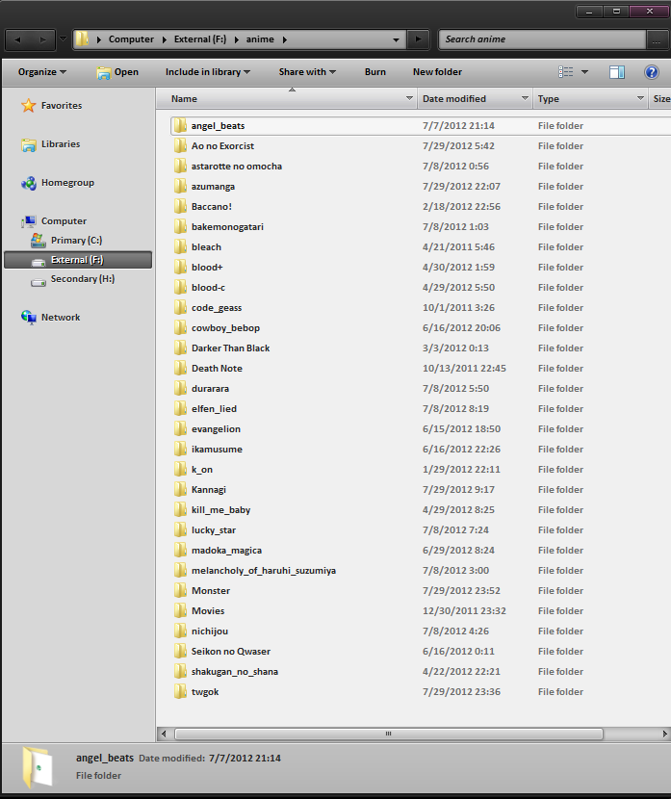Open the Organize menu

pos(41,72)
